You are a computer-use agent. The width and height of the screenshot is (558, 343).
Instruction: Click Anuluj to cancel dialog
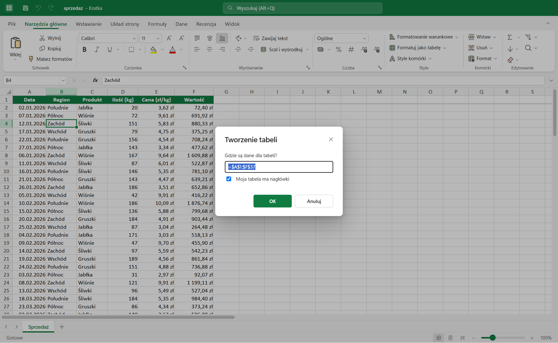tap(314, 201)
